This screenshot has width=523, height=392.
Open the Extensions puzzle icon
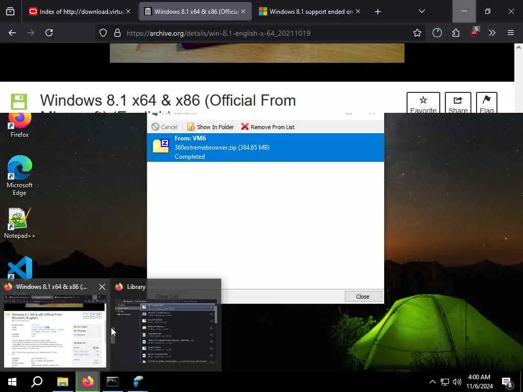coord(456,33)
